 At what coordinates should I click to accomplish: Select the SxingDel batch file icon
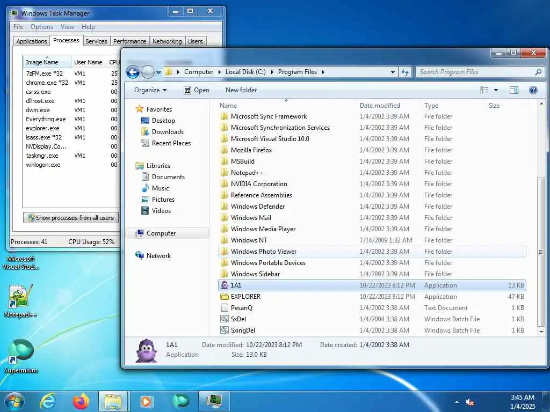pos(224,330)
